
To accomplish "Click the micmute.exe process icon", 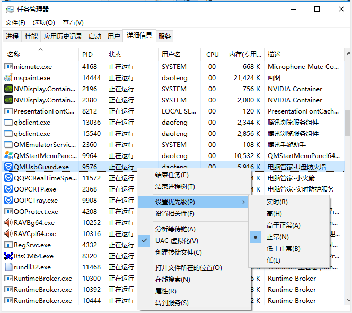I will [8, 67].
